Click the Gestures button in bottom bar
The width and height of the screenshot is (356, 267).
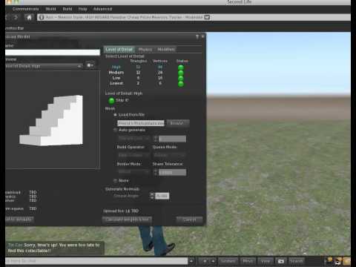(228, 261)
